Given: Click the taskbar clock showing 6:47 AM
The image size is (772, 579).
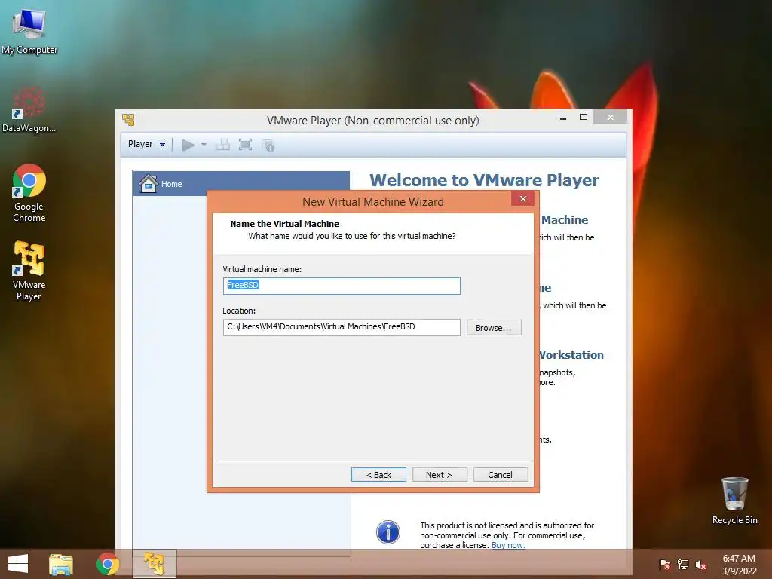Looking at the screenshot, I should coord(739,565).
